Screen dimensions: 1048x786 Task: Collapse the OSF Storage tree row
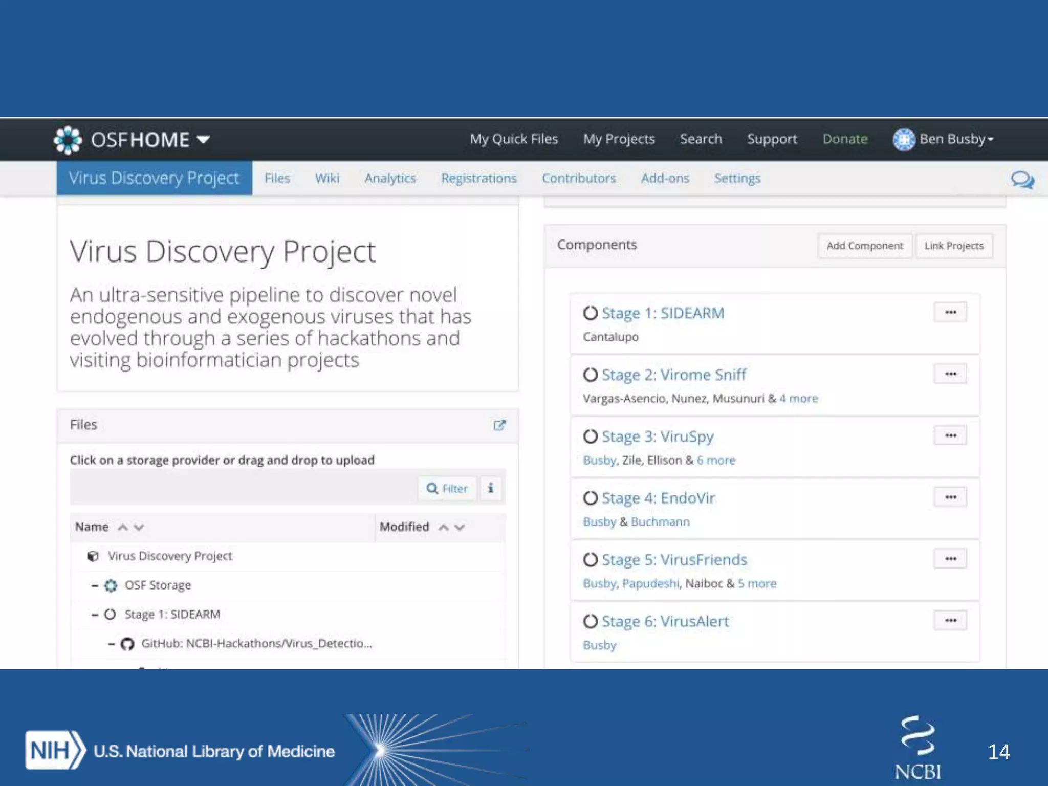point(95,585)
